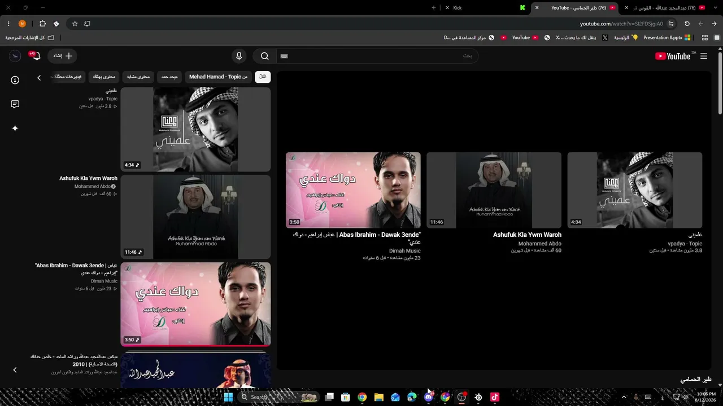Open 'Mohammed Abdo' channel in the sidebar list
Image resolution: width=723 pixels, height=406 pixels.
click(x=92, y=186)
